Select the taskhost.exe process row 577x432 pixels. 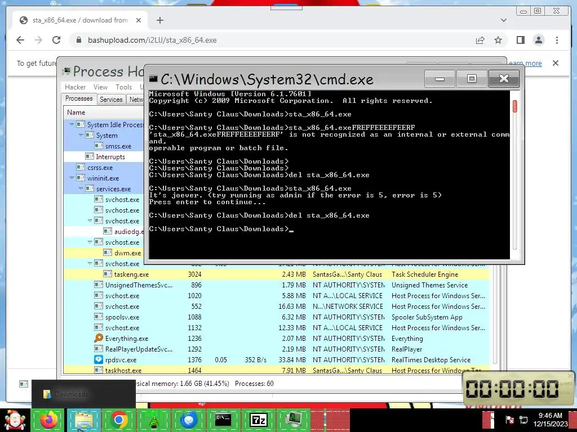276,370
